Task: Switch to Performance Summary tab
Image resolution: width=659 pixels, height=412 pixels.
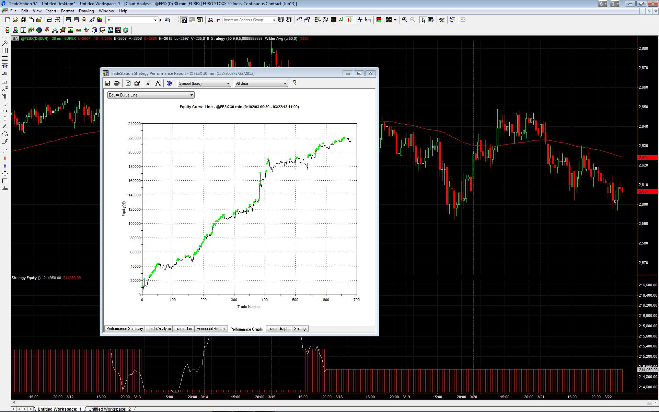Action: (x=124, y=329)
